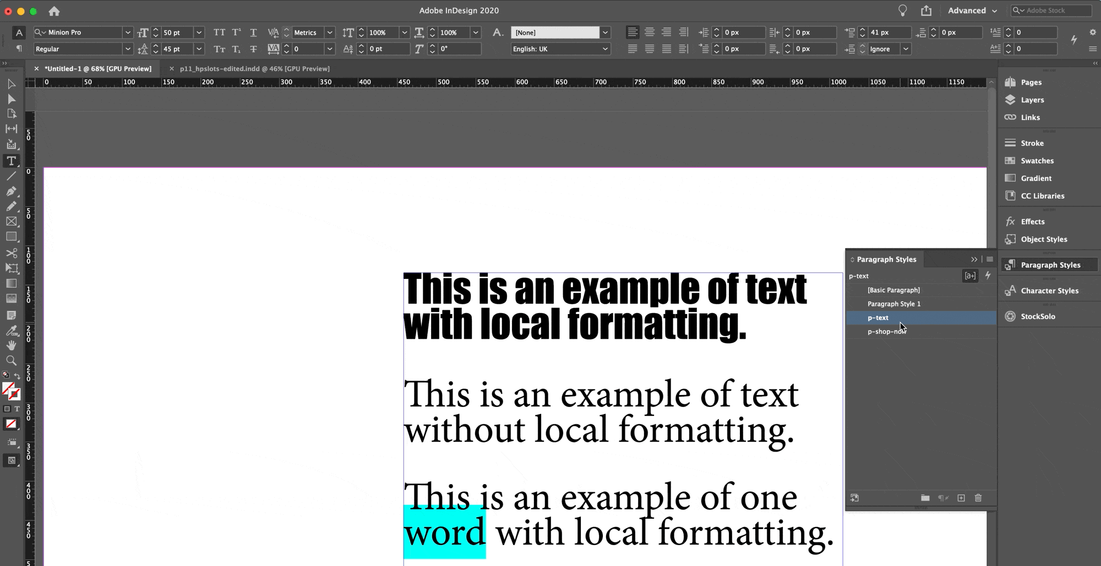Select the Selection tool arrow
Screen dimensions: 1101x566
11,84
